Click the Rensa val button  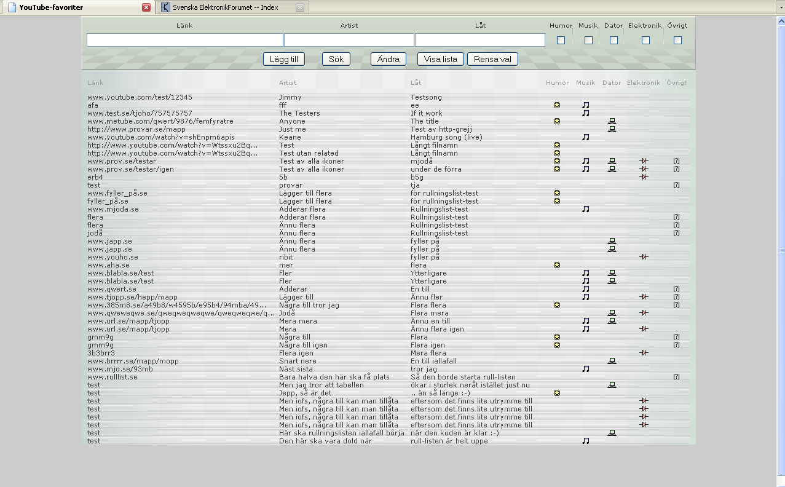tap(492, 59)
